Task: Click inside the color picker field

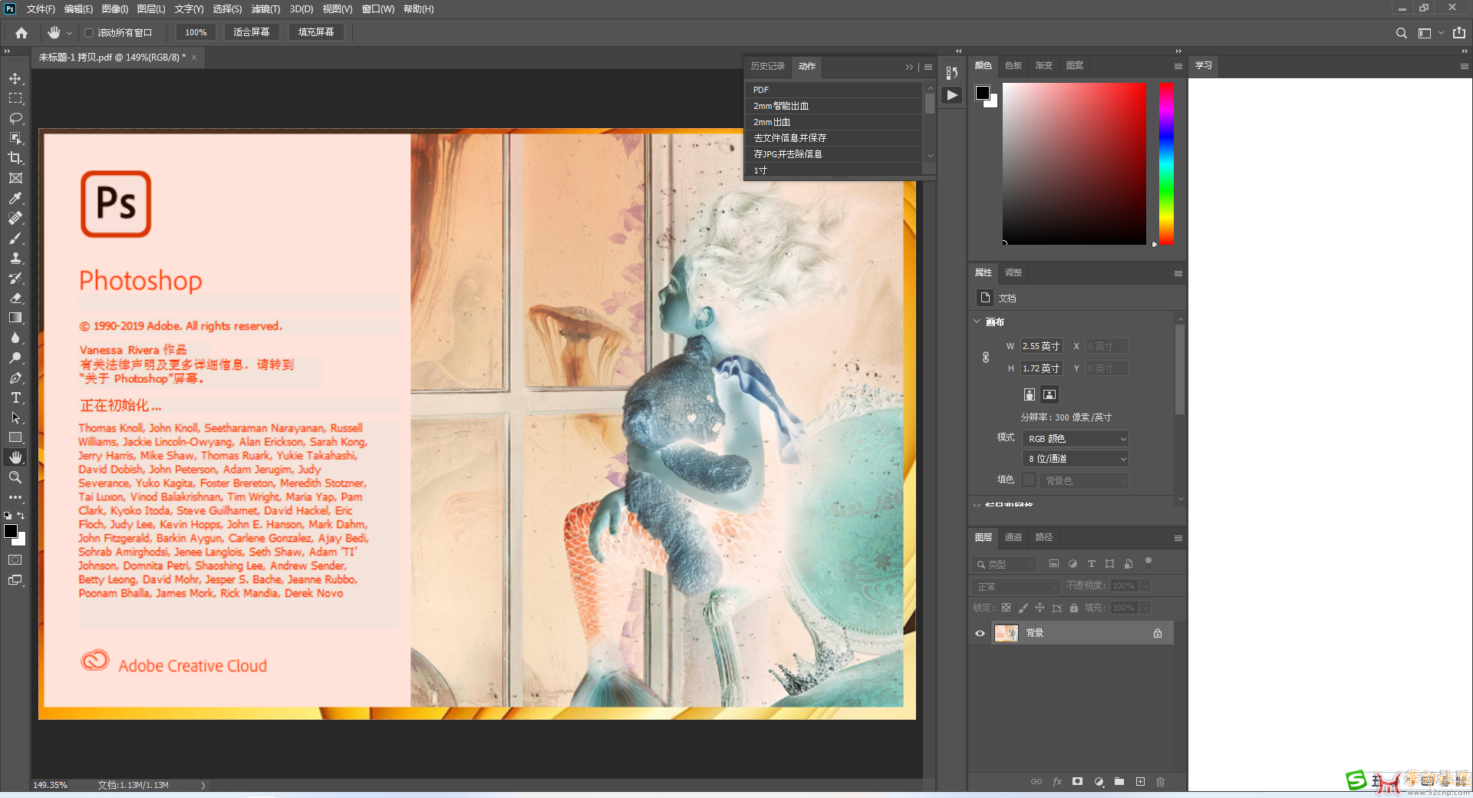Action: click(x=1074, y=163)
